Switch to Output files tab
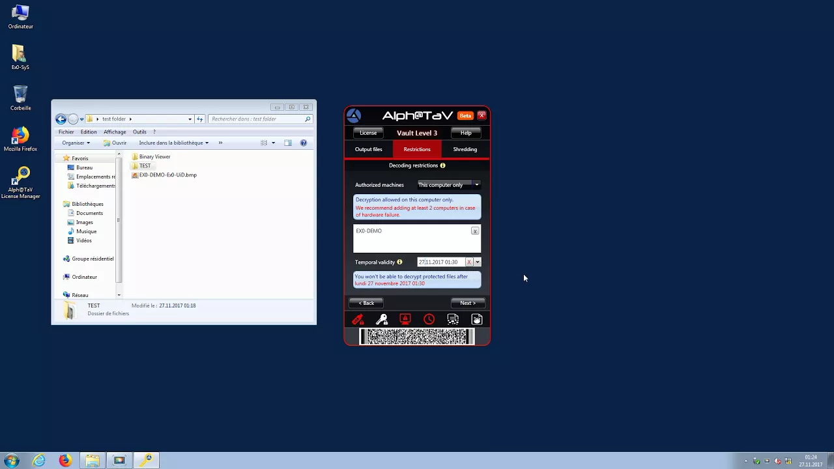Image resolution: width=834 pixels, height=469 pixels. [369, 149]
